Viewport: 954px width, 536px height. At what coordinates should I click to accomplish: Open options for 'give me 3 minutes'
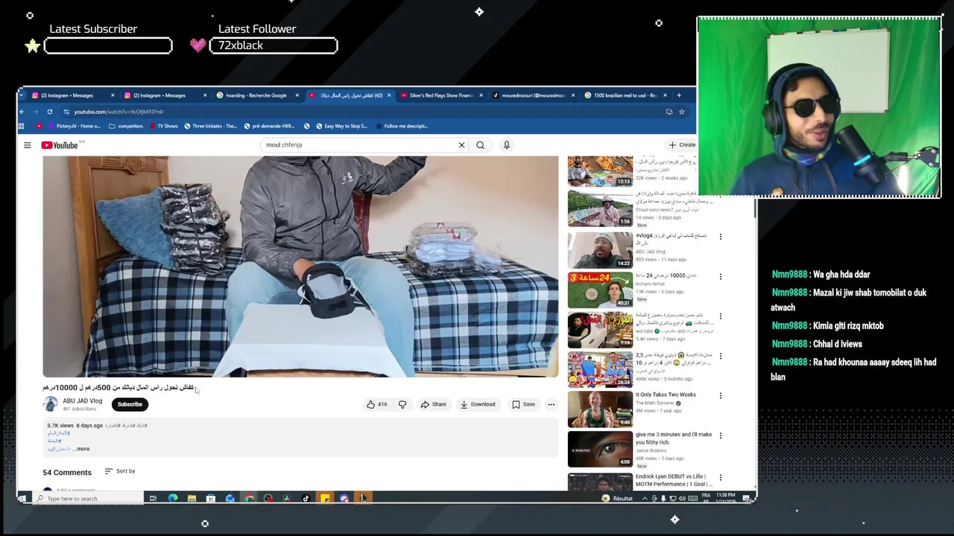720,435
